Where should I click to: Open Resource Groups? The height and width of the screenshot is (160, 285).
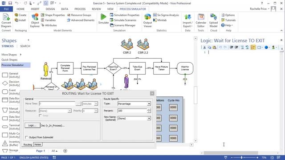[79, 15]
